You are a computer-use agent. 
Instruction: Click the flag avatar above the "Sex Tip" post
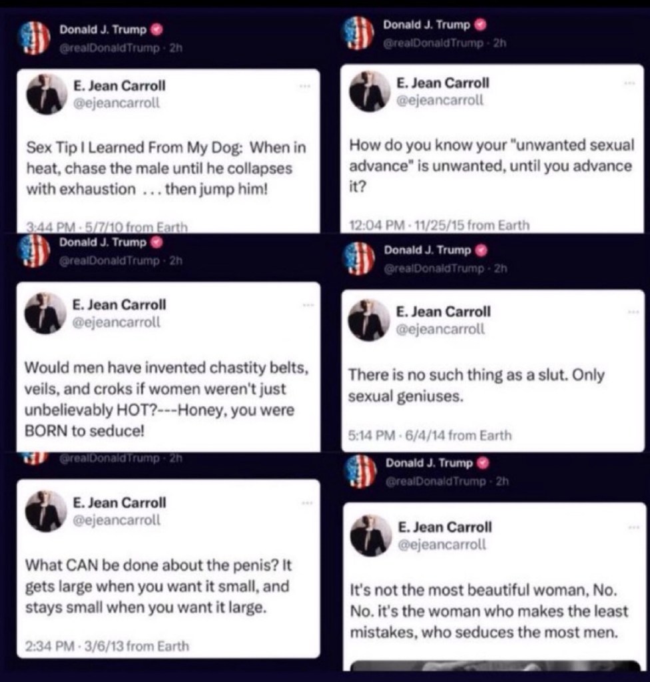point(35,38)
